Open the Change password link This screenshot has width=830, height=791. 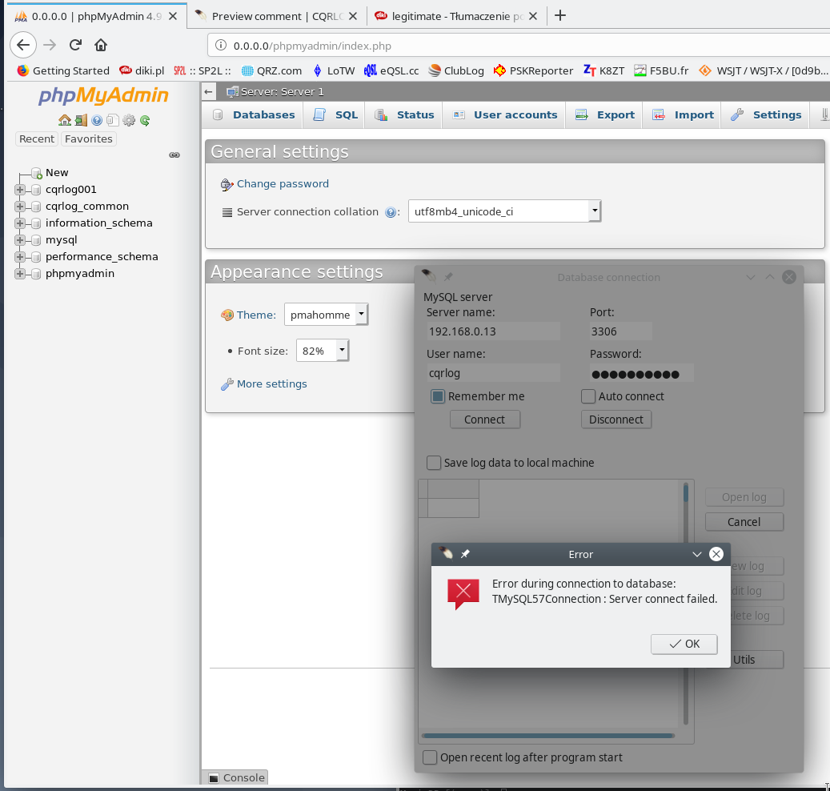(283, 183)
